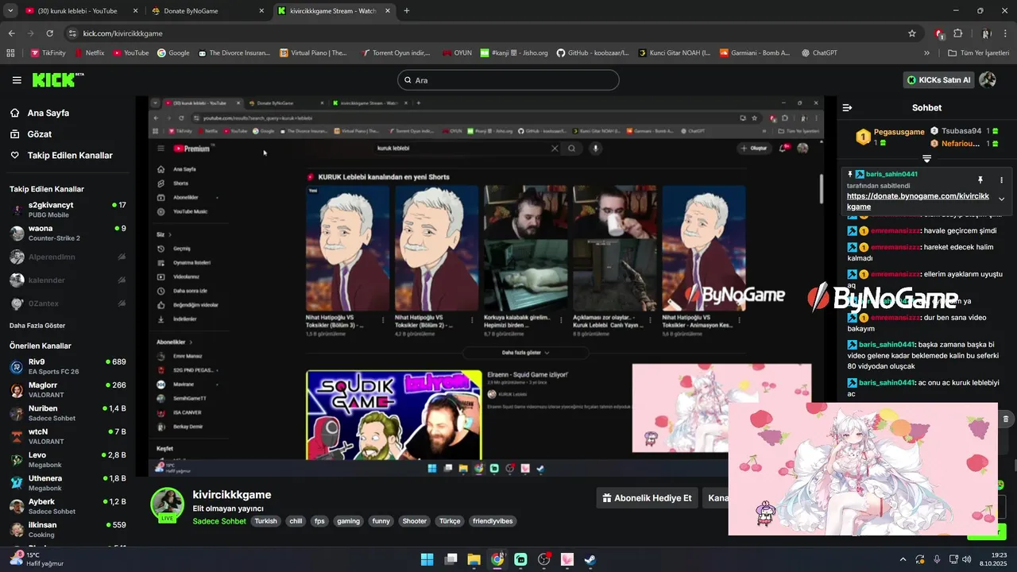The height and width of the screenshot is (572, 1017).
Task: Open Chrome extensions puzzle icon
Action: click(x=957, y=33)
